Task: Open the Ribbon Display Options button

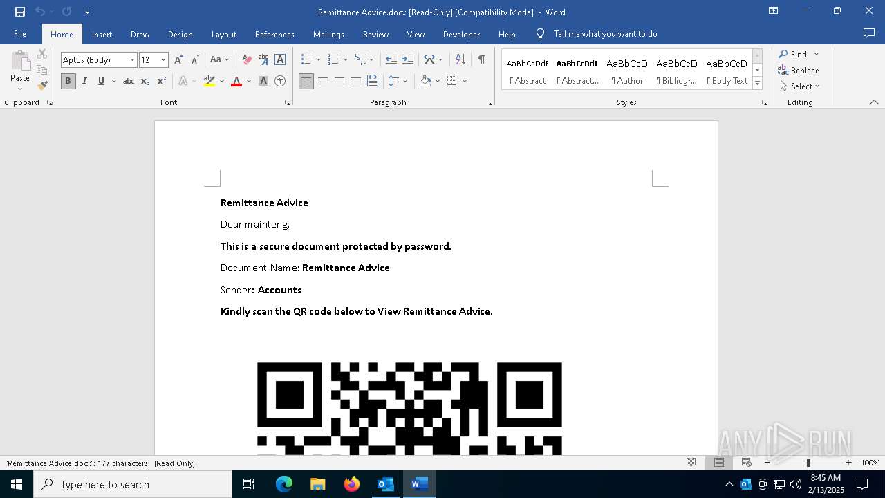Action: (x=774, y=11)
